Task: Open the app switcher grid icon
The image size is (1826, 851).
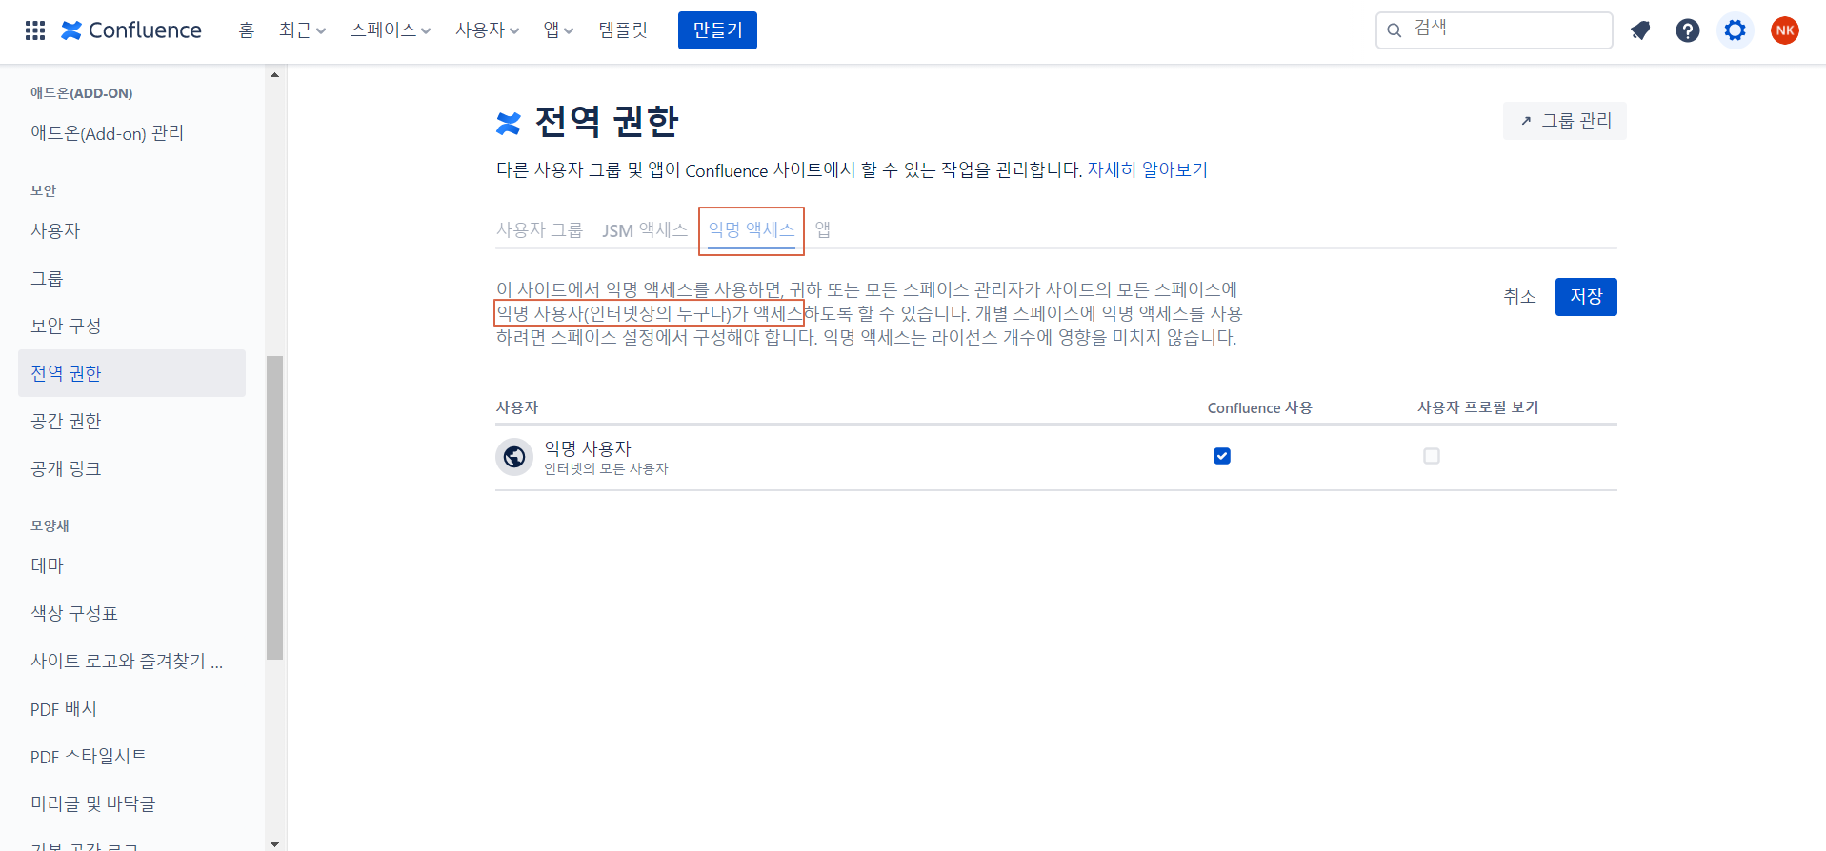Action: [x=35, y=30]
